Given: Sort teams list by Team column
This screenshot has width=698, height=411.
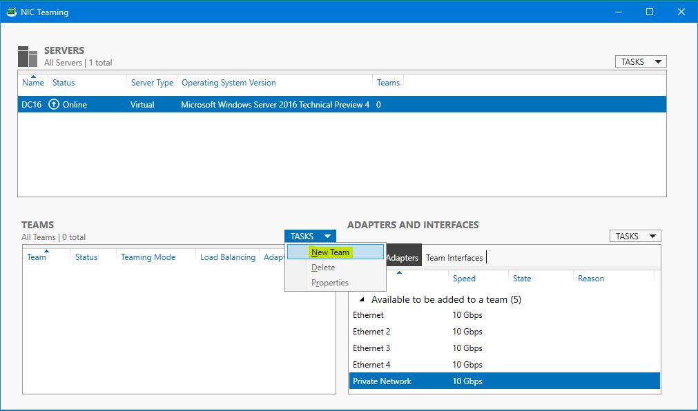Looking at the screenshot, I should (x=37, y=257).
